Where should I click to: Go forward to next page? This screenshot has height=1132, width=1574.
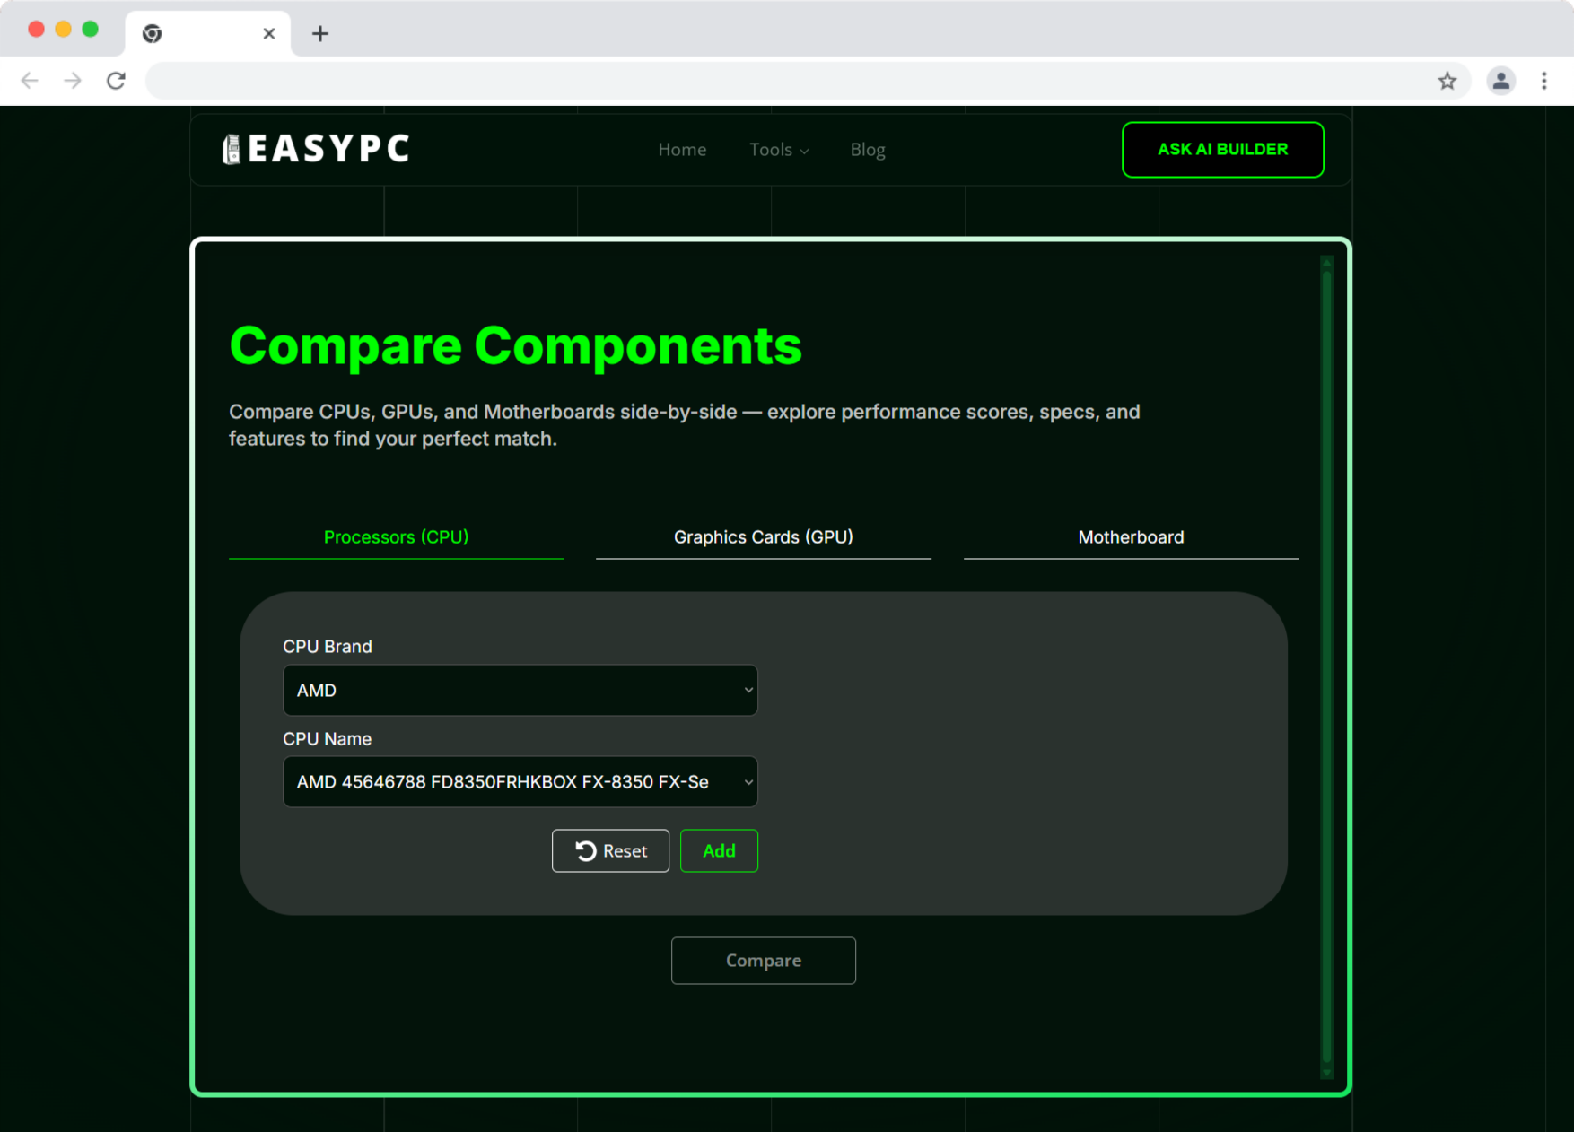pyautogui.click(x=73, y=81)
